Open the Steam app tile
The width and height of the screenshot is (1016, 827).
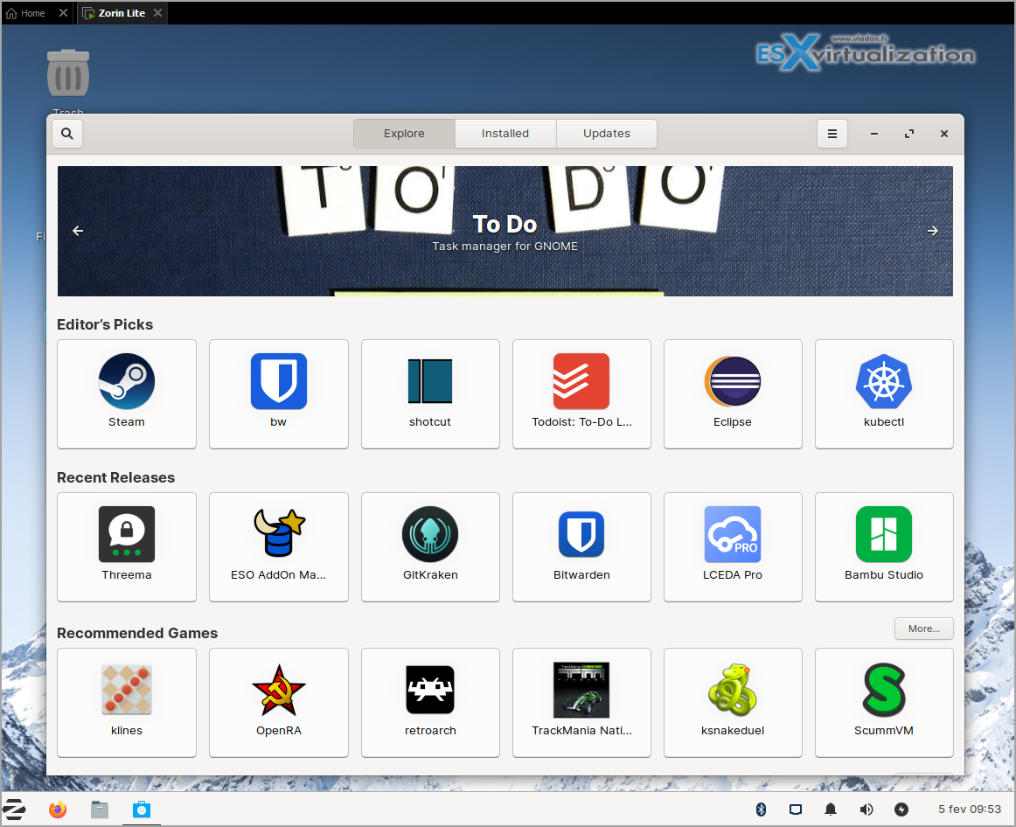coord(127,393)
